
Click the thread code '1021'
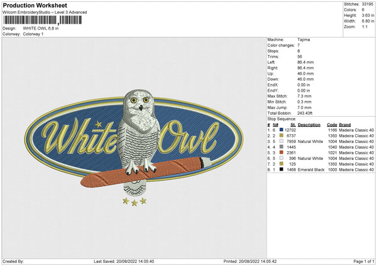[332, 152]
